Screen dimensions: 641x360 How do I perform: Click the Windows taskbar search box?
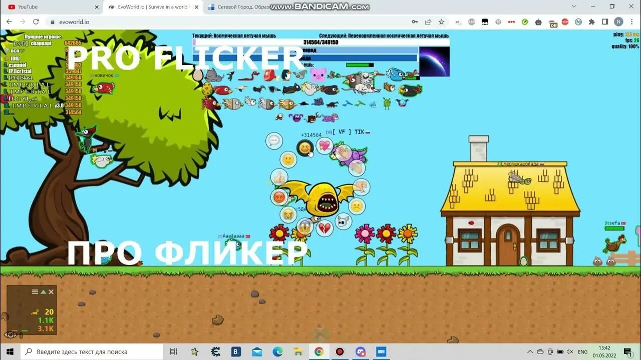point(92,351)
